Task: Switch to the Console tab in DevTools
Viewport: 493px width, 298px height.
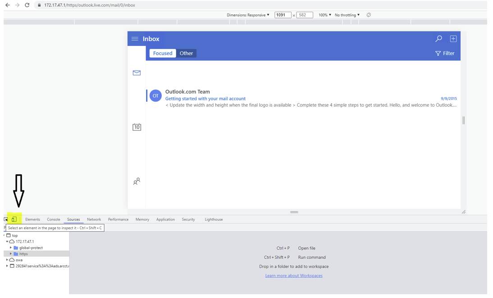Action: point(53,219)
